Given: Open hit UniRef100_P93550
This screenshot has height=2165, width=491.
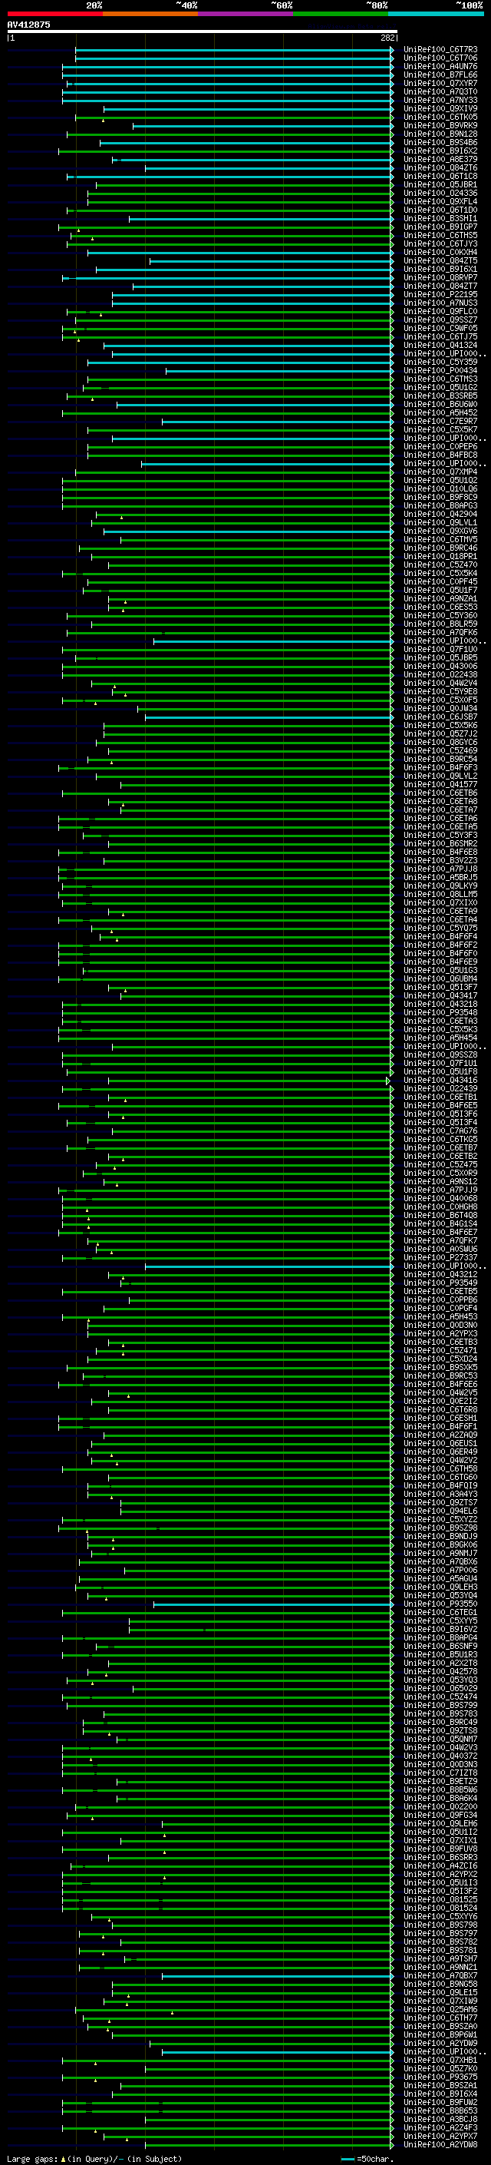Looking at the screenshot, I should click(x=440, y=1604).
